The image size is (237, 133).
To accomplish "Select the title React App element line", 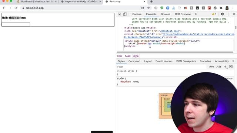I will [140, 28].
